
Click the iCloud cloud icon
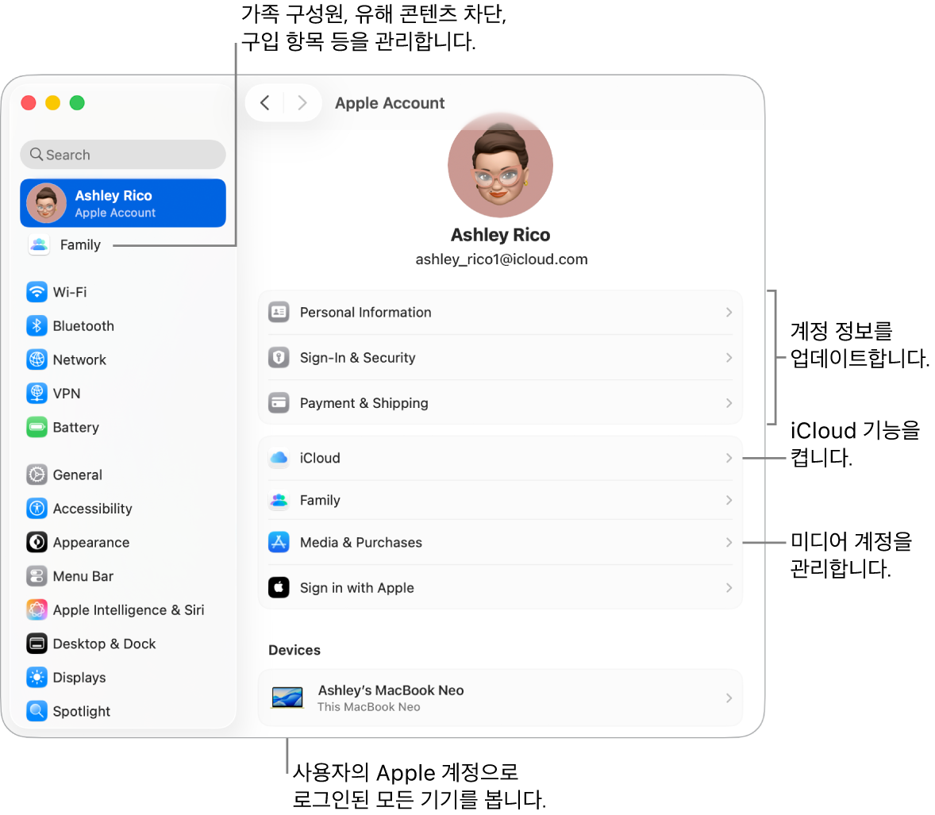279,458
